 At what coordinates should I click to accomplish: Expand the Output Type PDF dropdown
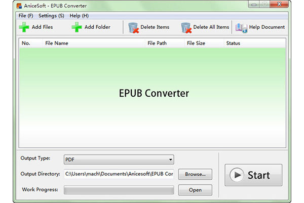coord(119,159)
